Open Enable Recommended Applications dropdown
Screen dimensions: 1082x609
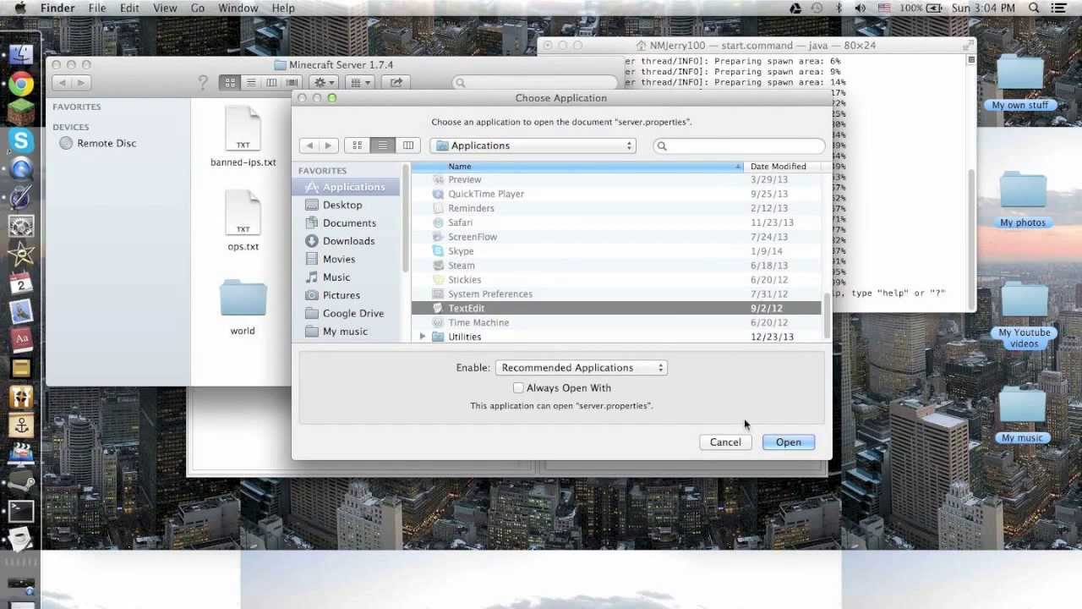pos(582,368)
